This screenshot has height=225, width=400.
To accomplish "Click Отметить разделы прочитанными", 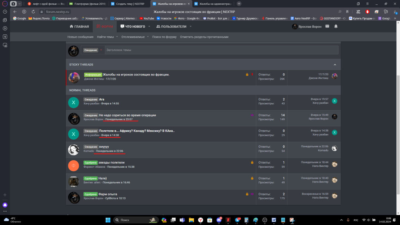I will click(204, 37).
